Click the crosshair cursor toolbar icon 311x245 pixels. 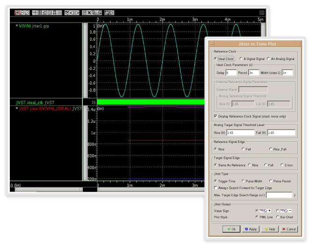tap(35, 13)
